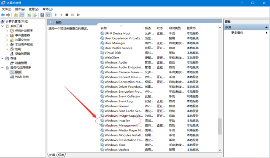Select WMI 控件 in the tree

coord(22,77)
